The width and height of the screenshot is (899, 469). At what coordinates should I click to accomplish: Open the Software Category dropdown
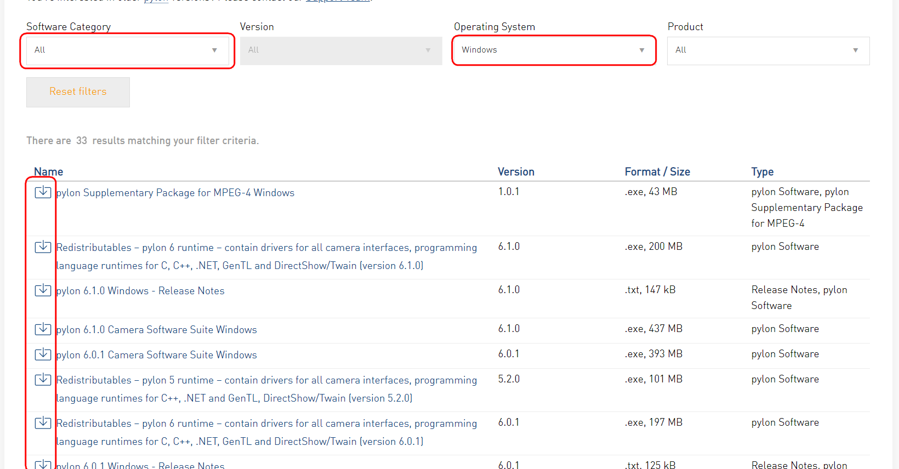click(x=128, y=50)
